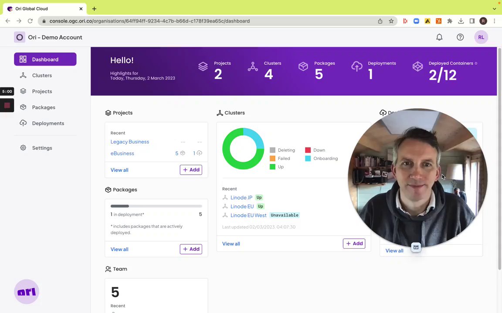Click the Deployments cloud icon in banner
The image size is (502, 313).
click(356, 67)
